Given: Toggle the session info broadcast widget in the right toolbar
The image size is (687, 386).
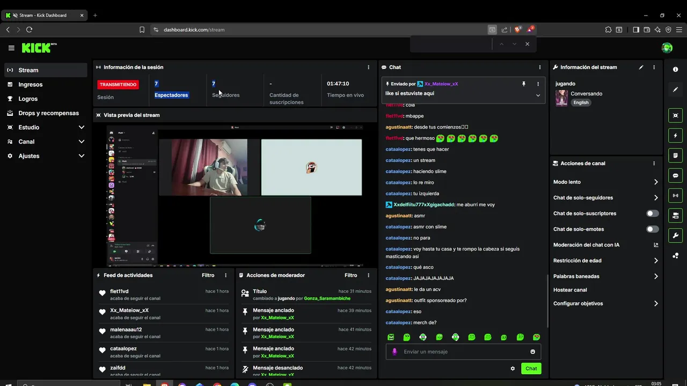Looking at the screenshot, I should pos(675,195).
